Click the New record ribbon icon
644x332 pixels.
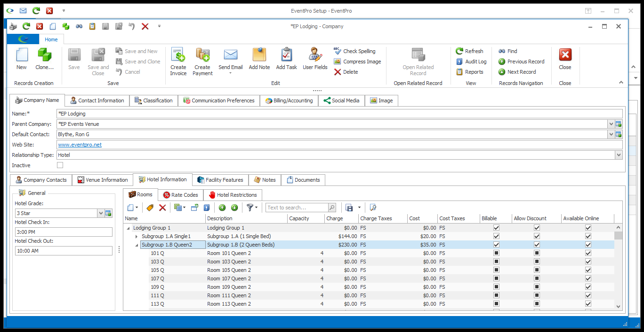click(22, 55)
